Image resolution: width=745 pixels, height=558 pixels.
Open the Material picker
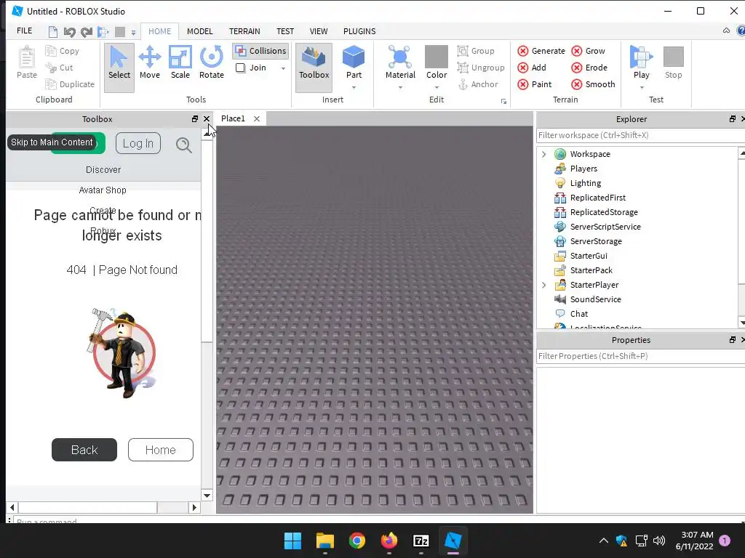point(400,62)
